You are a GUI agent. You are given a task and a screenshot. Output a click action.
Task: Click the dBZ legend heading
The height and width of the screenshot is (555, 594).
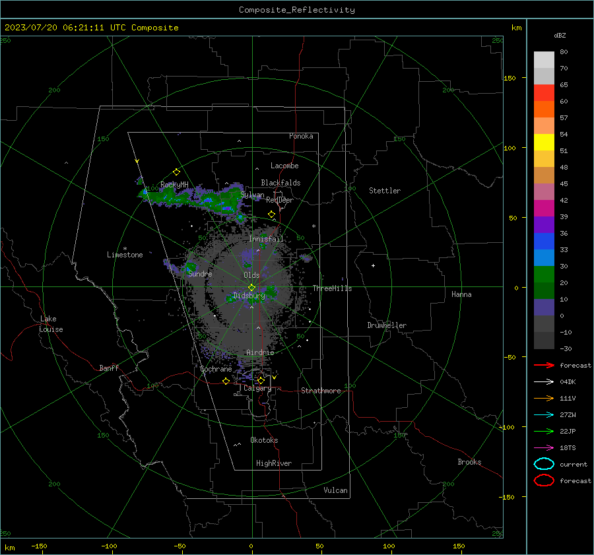click(x=560, y=36)
